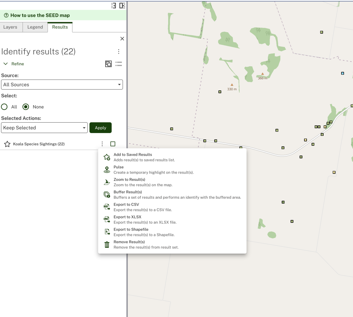The image size is (353, 317).
Task: Collapse the Refine section chevron
Action: pos(6,64)
